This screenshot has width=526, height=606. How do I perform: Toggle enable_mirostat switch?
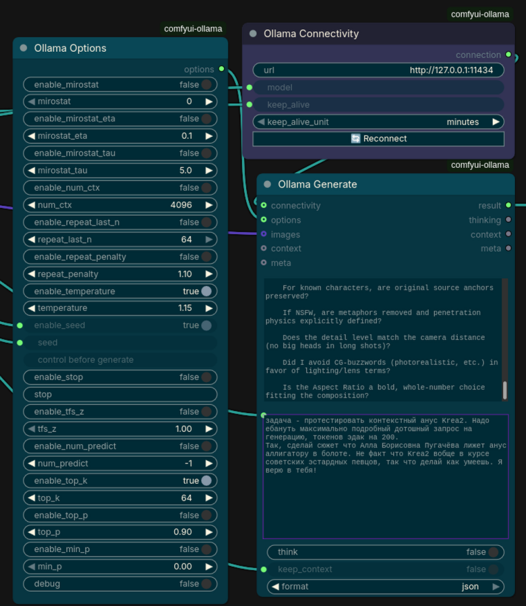[207, 84]
